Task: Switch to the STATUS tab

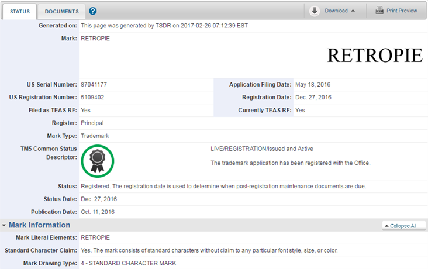Action: pyautogui.click(x=20, y=12)
